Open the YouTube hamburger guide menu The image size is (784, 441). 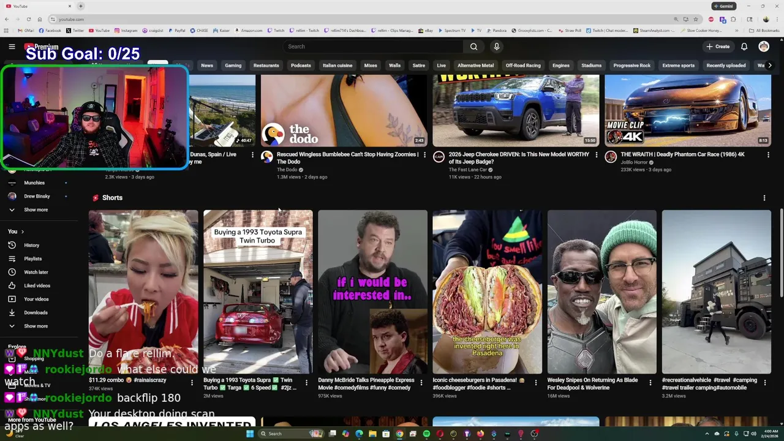(x=12, y=47)
